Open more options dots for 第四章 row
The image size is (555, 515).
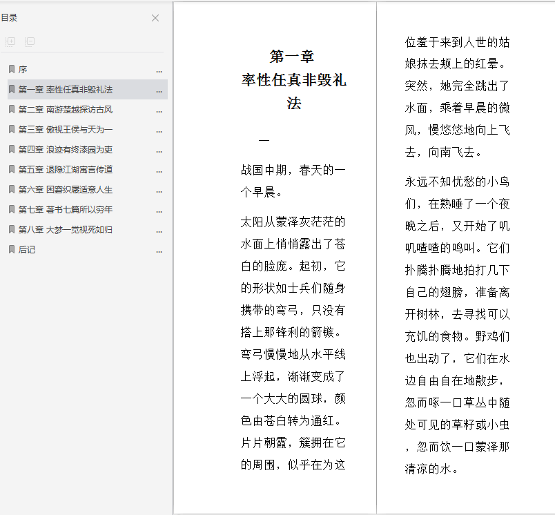click(159, 151)
